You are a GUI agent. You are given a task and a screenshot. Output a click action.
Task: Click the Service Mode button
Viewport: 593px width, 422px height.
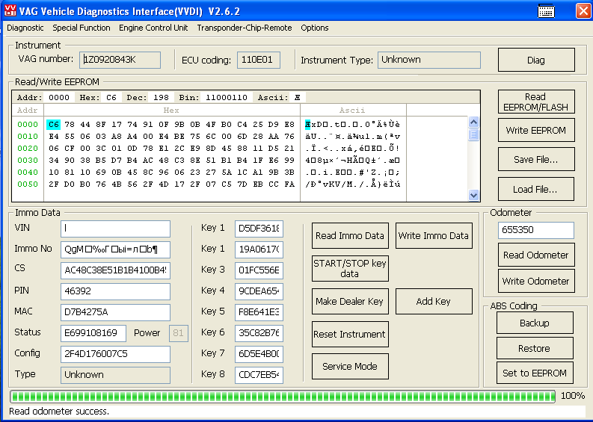[350, 367]
